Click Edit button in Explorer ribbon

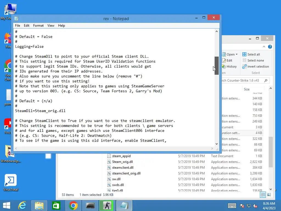coord(227,60)
